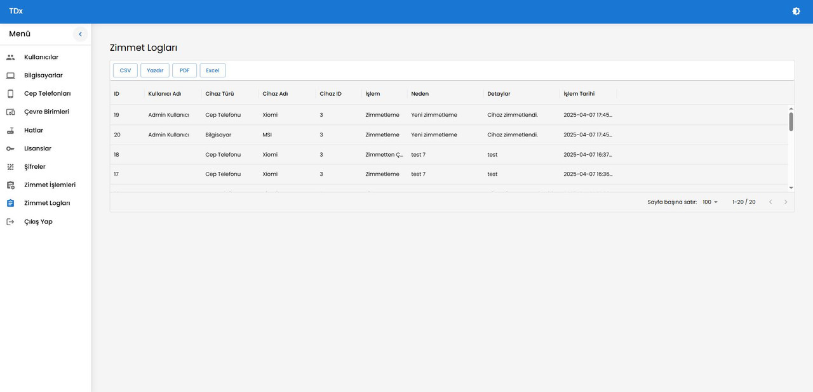Open the Zimmet Logları menu item
This screenshot has height=392, width=813.
(x=46, y=204)
